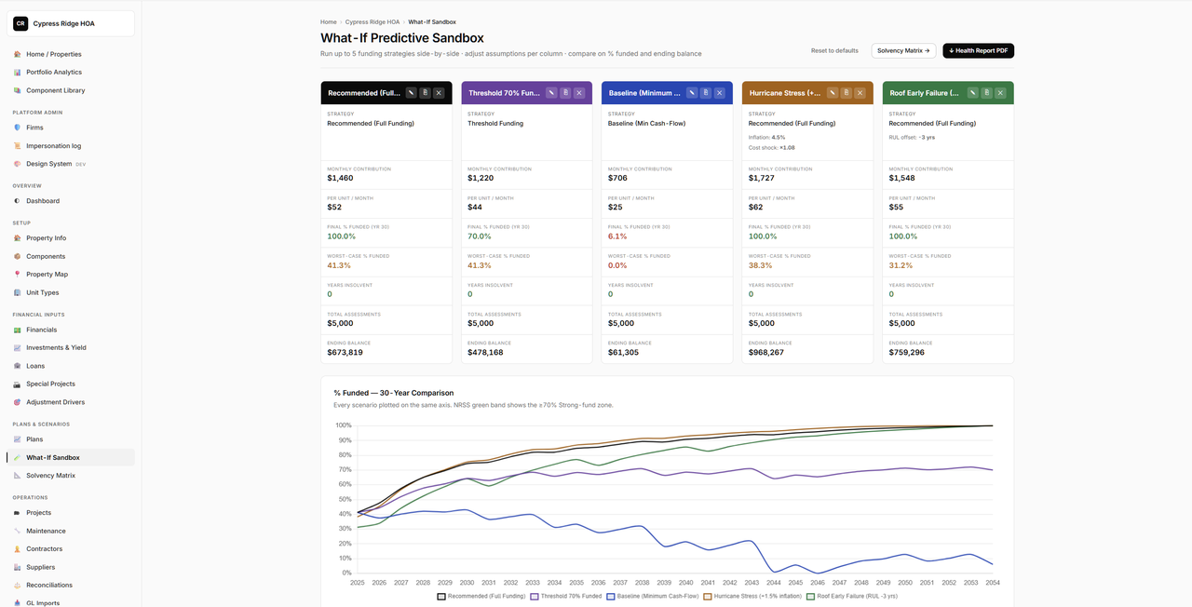Duplicate the Recommended (Full Funding) scenario column
This screenshot has height=607, width=1192.
click(x=425, y=93)
